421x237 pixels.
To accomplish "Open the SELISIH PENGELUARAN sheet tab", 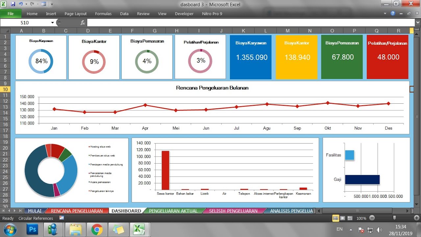I will click(x=233, y=211).
